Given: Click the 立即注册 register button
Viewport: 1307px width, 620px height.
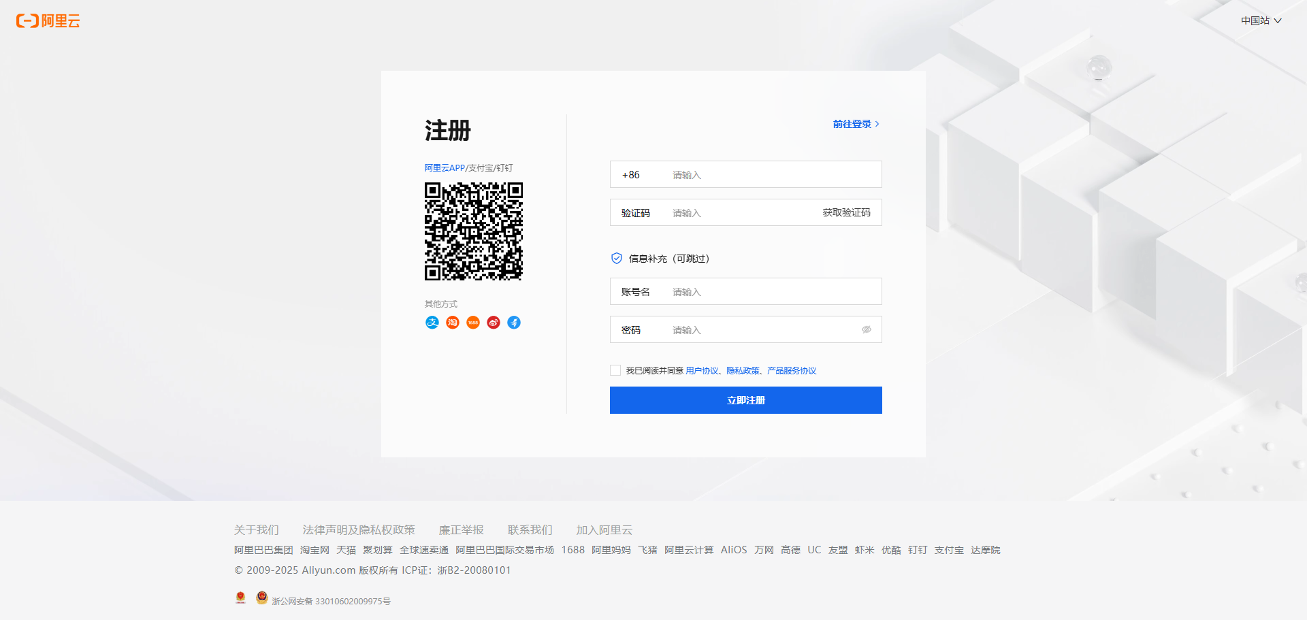Looking at the screenshot, I should tap(746, 400).
